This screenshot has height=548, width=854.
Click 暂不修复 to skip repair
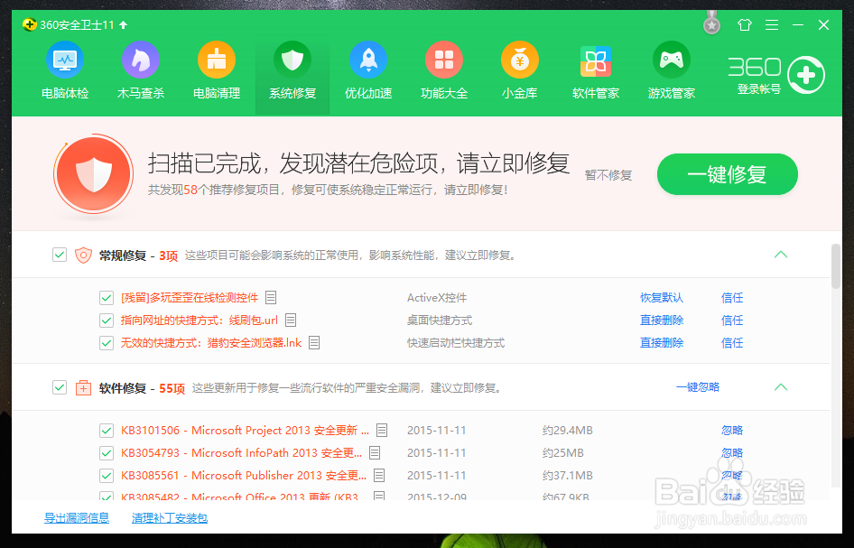point(608,175)
